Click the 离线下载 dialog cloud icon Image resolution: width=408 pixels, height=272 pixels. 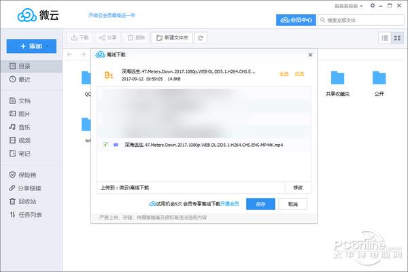(x=100, y=54)
